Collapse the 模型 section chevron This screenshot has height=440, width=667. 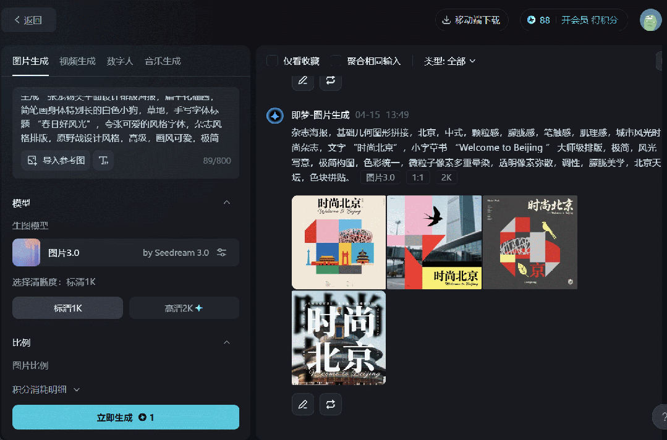click(227, 202)
